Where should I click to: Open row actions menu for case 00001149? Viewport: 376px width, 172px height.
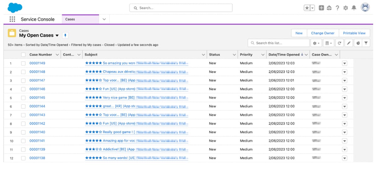[x=345, y=63]
